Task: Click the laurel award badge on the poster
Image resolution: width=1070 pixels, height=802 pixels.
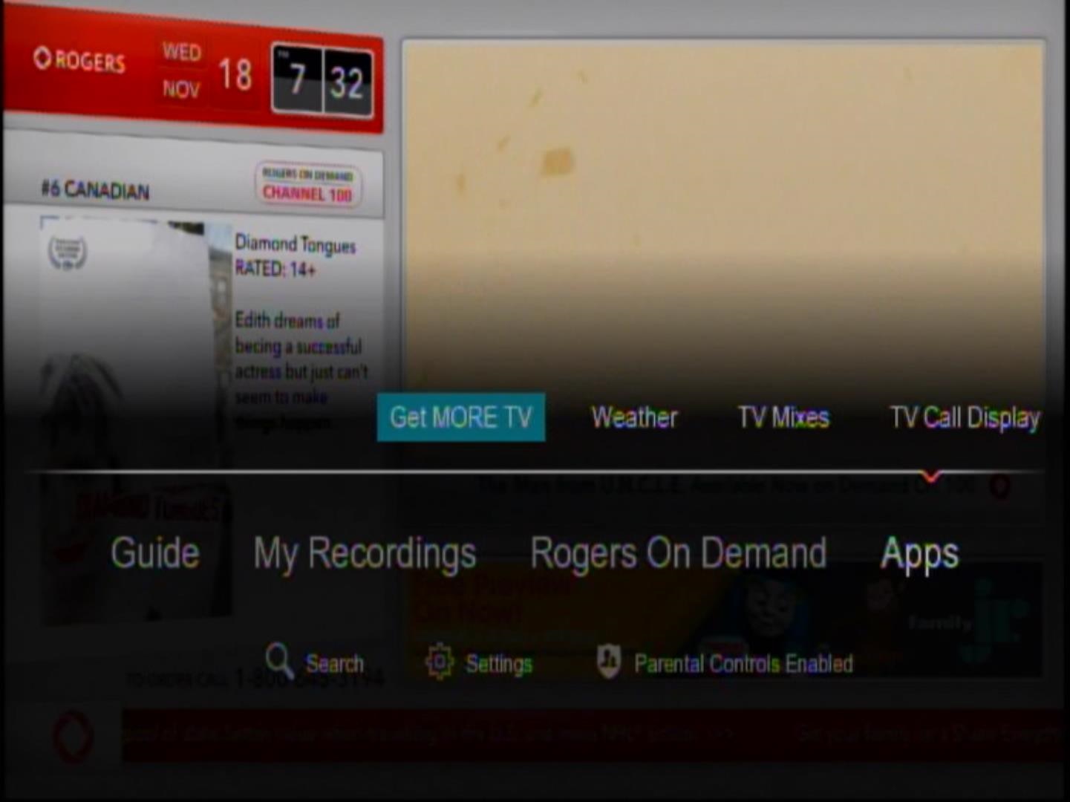Action: click(x=68, y=252)
